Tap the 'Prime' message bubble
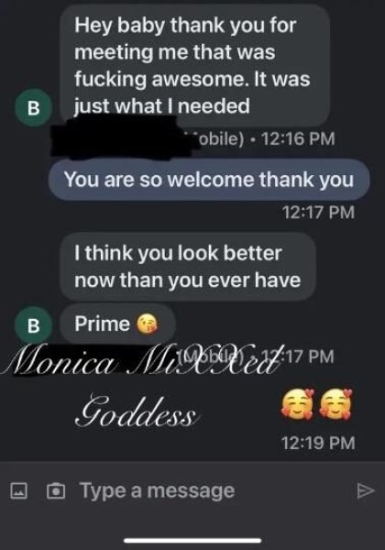The width and height of the screenshot is (385, 550). (117, 324)
